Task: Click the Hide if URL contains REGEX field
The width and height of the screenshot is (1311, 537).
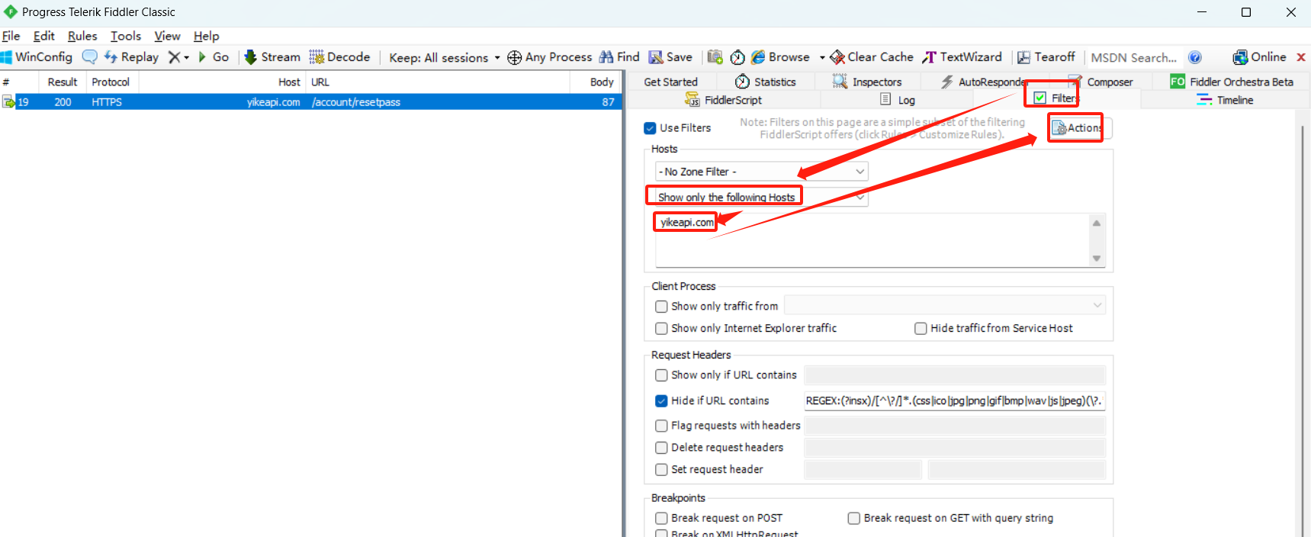Action: point(954,400)
